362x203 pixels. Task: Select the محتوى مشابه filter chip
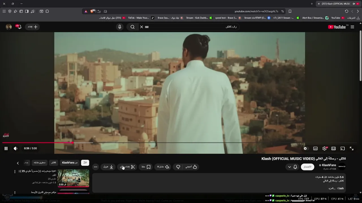coord(40,163)
